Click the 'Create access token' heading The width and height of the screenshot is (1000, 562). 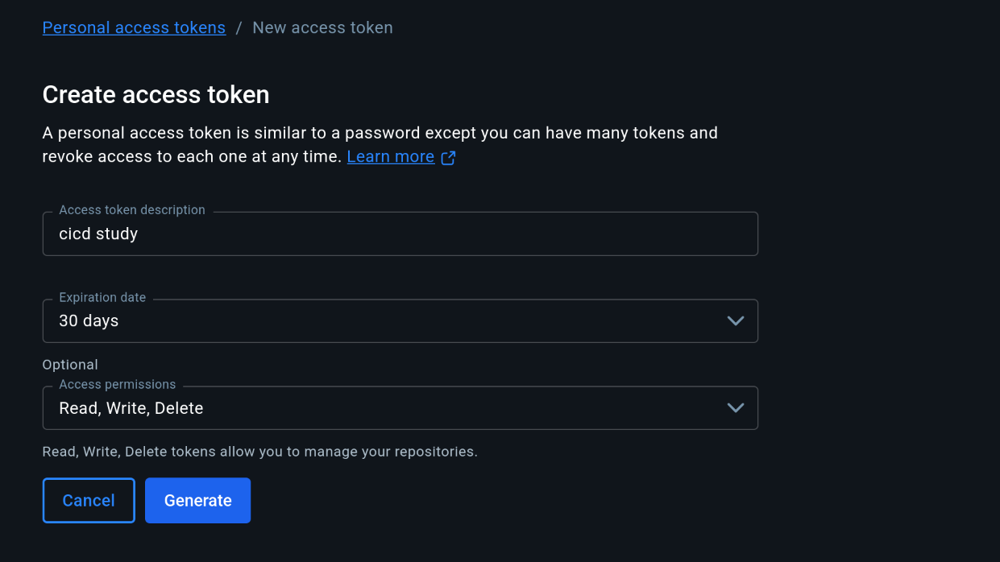coord(156,95)
